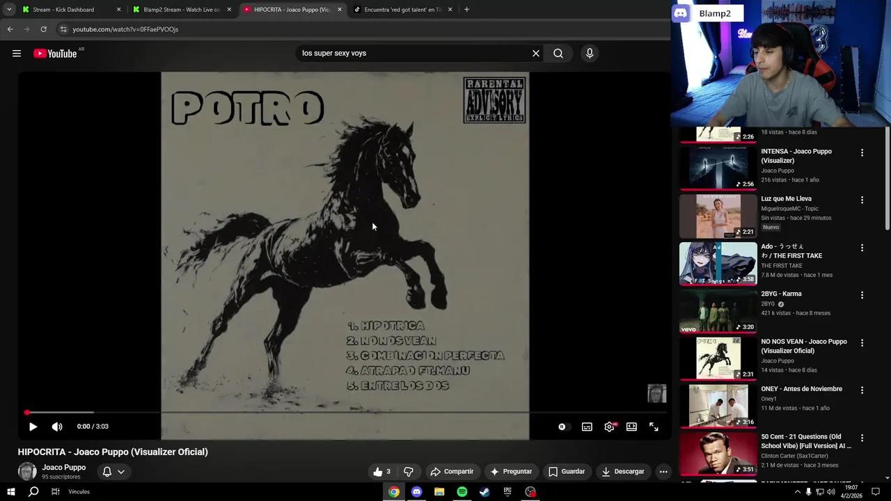The width and height of the screenshot is (891, 501).
Task: Save the video using Guardar
Action: (567, 471)
